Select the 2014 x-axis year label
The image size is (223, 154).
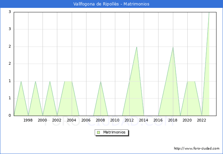pyautogui.click(x=144, y=120)
